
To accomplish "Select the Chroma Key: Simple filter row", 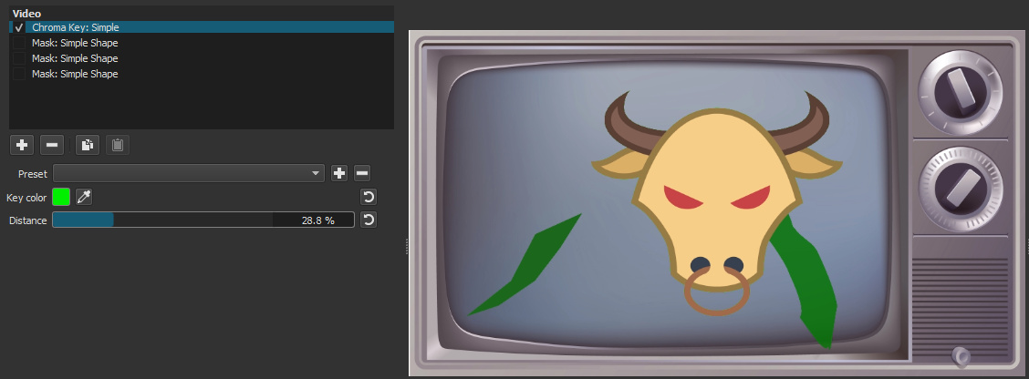I will tap(202, 27).
